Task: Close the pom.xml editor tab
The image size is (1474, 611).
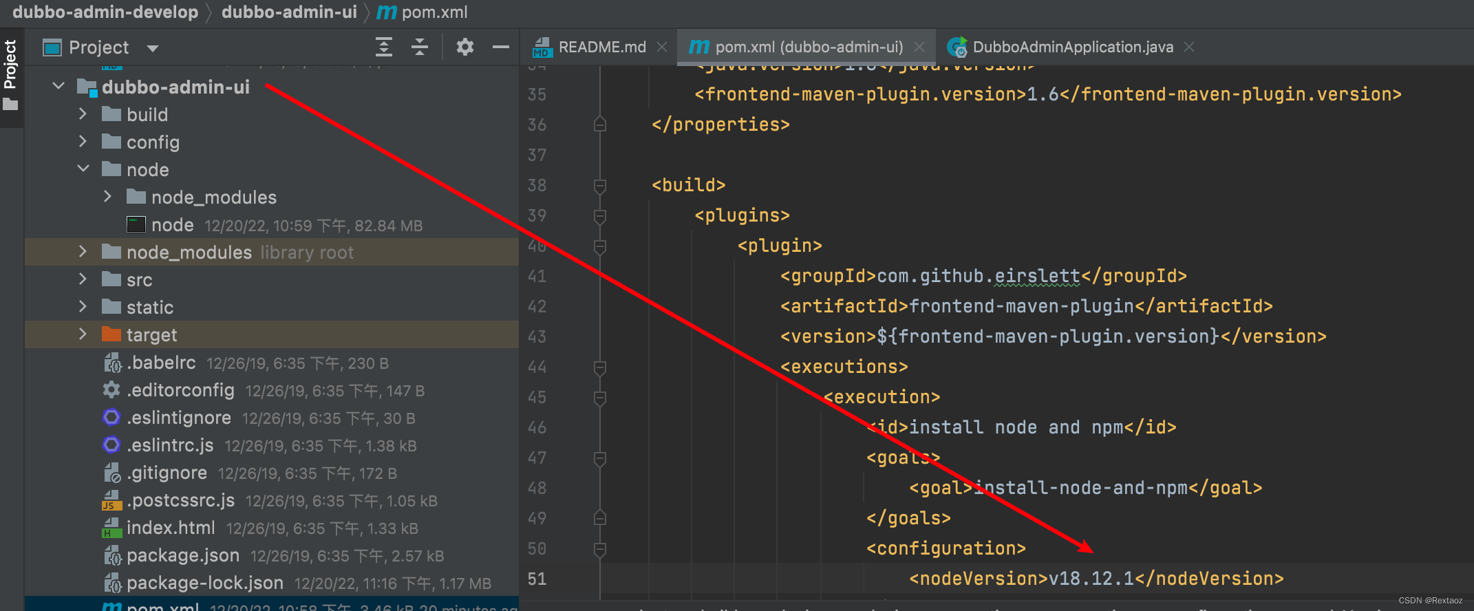Action: tap(919, 47)
